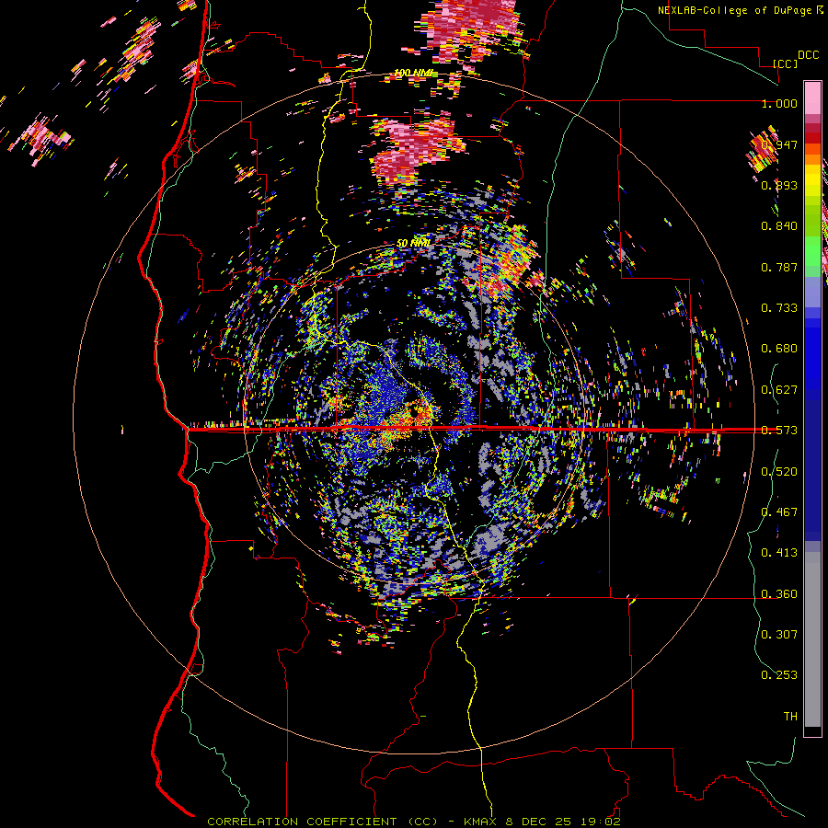
Task: Select the 0.573 scale value
Action: 779,431
